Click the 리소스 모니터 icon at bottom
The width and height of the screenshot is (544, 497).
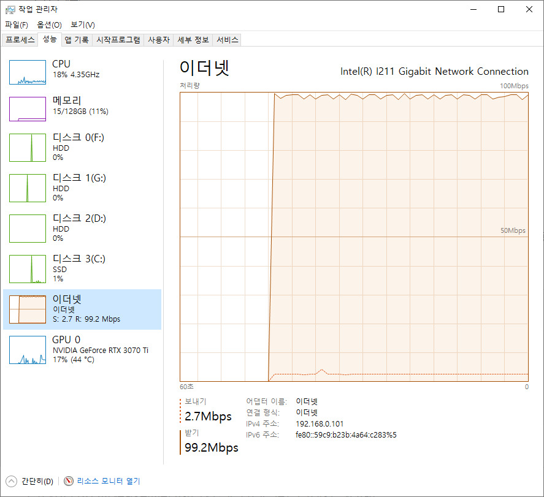tap(69, 481)
